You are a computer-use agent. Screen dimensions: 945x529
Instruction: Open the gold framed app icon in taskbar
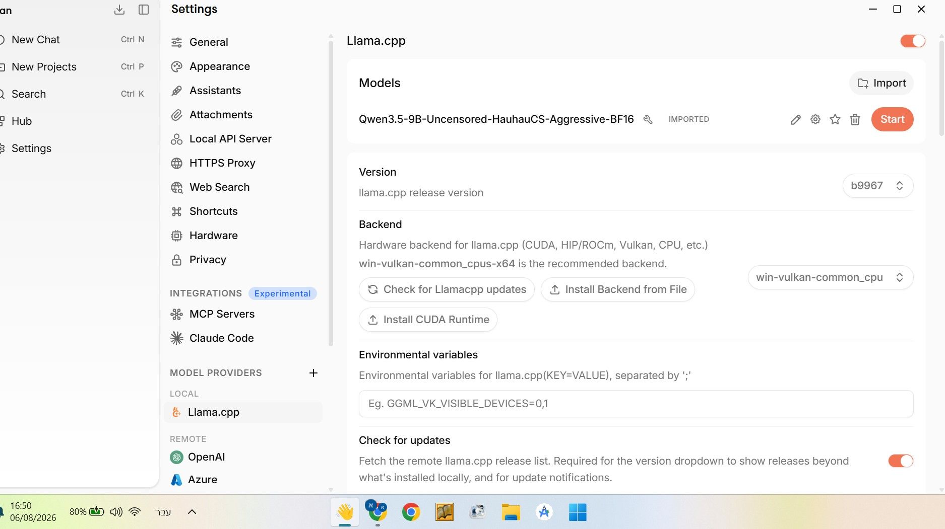(x=445, y=512)
